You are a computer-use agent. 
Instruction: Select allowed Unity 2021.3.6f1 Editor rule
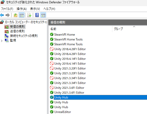click(69, 93)
